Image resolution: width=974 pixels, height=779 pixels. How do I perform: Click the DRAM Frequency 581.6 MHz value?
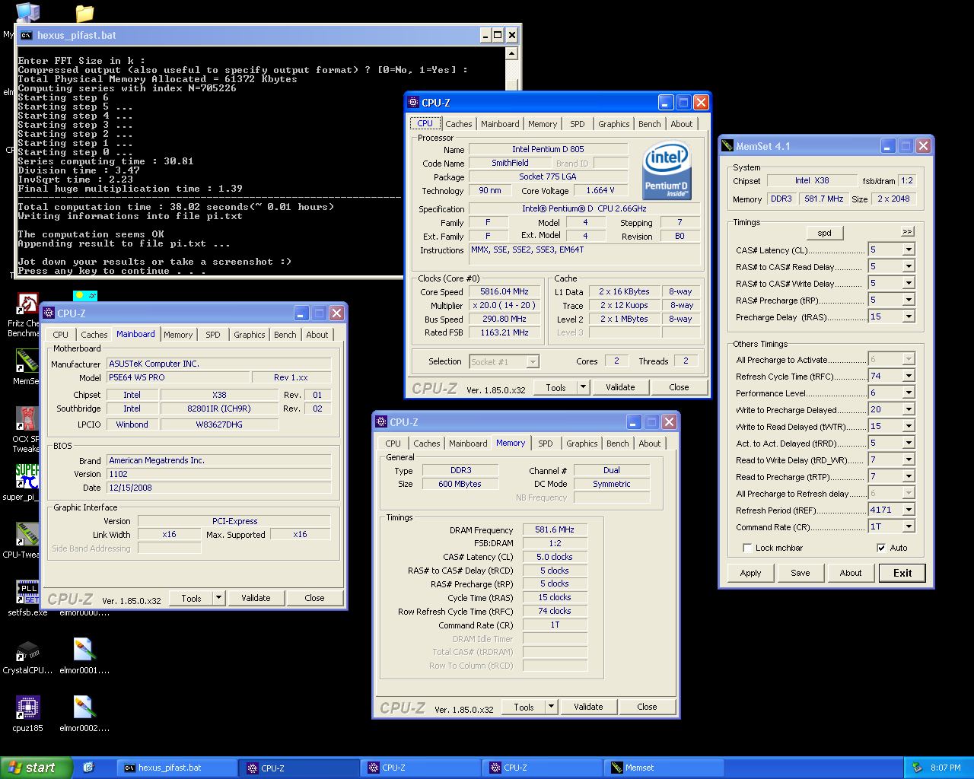[555, 529]
